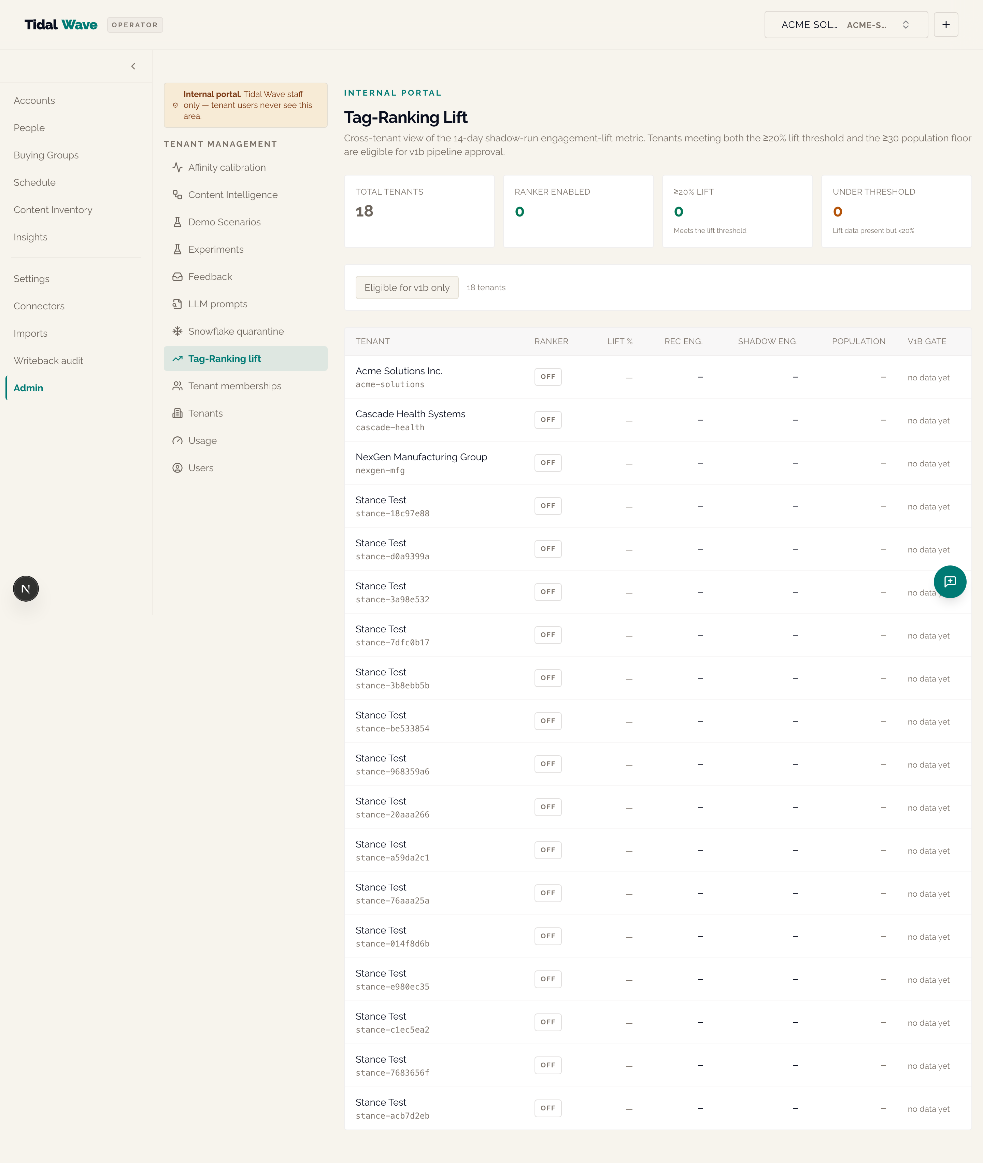
Task: Select Content Inventory in sidebar
Action: point(53,210)
